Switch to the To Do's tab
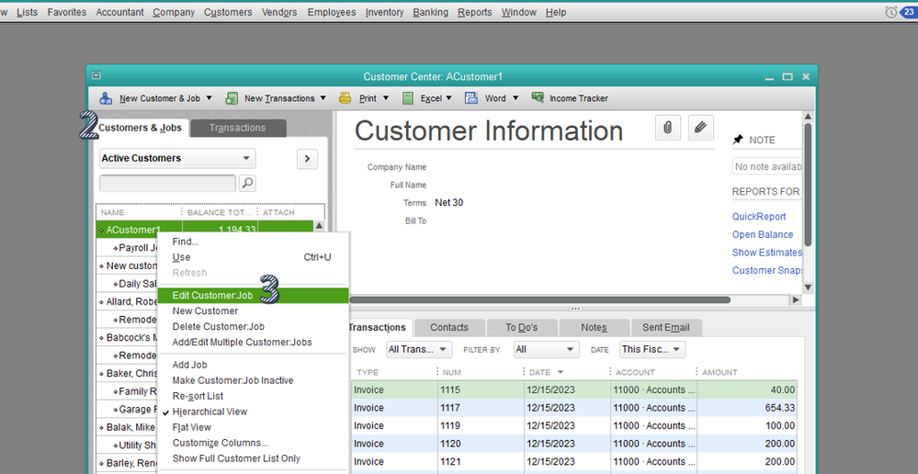The height and width of the screenshot is (474, 918). [x=521, y=328]
